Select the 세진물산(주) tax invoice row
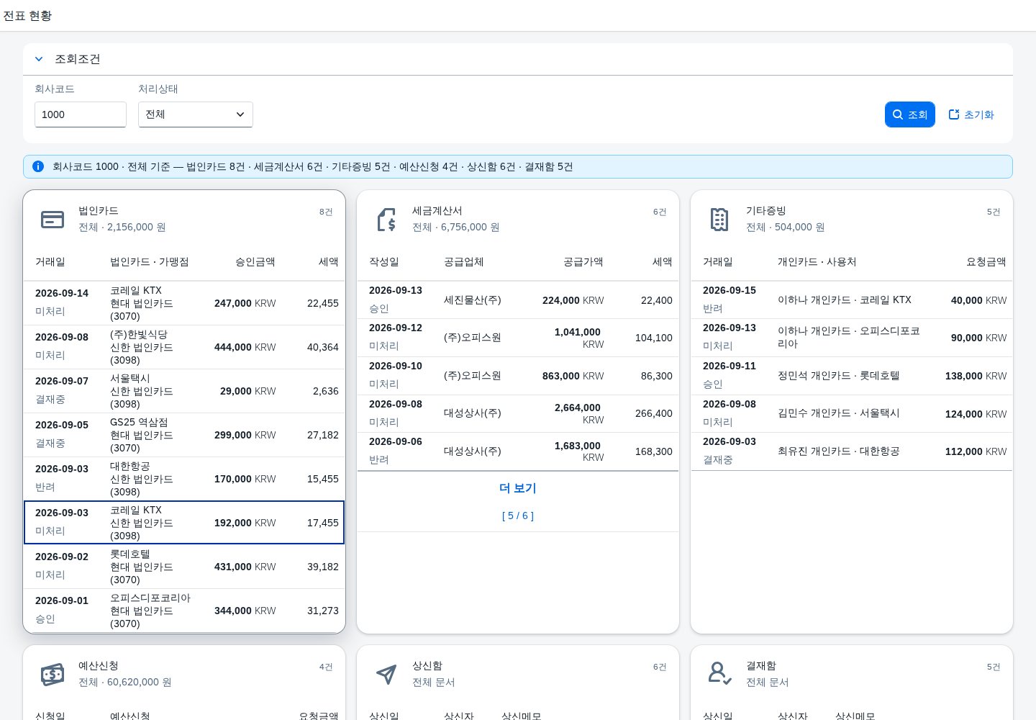 [x=518, y=300]
